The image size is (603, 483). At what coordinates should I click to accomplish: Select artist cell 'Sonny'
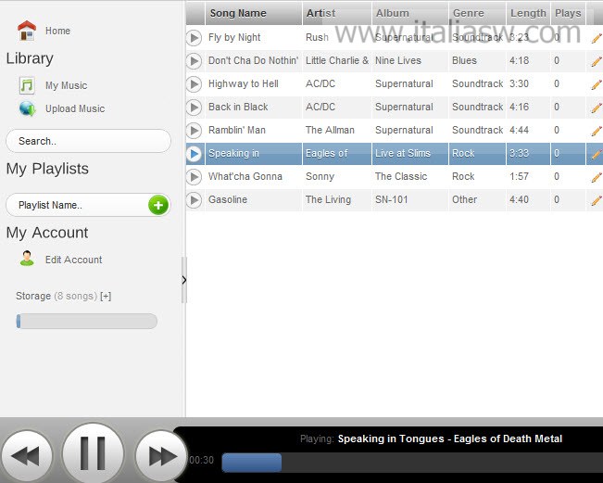pyautogui.click(x=337, y=176)
